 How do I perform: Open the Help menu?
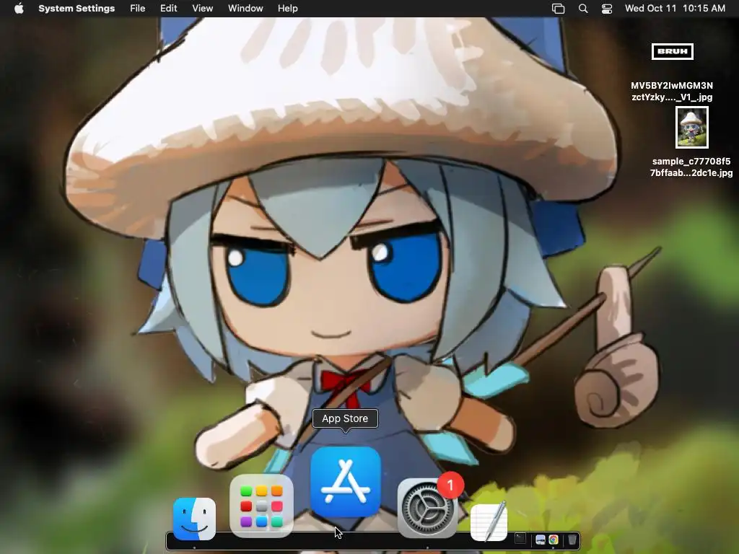(x=287, y=9)
